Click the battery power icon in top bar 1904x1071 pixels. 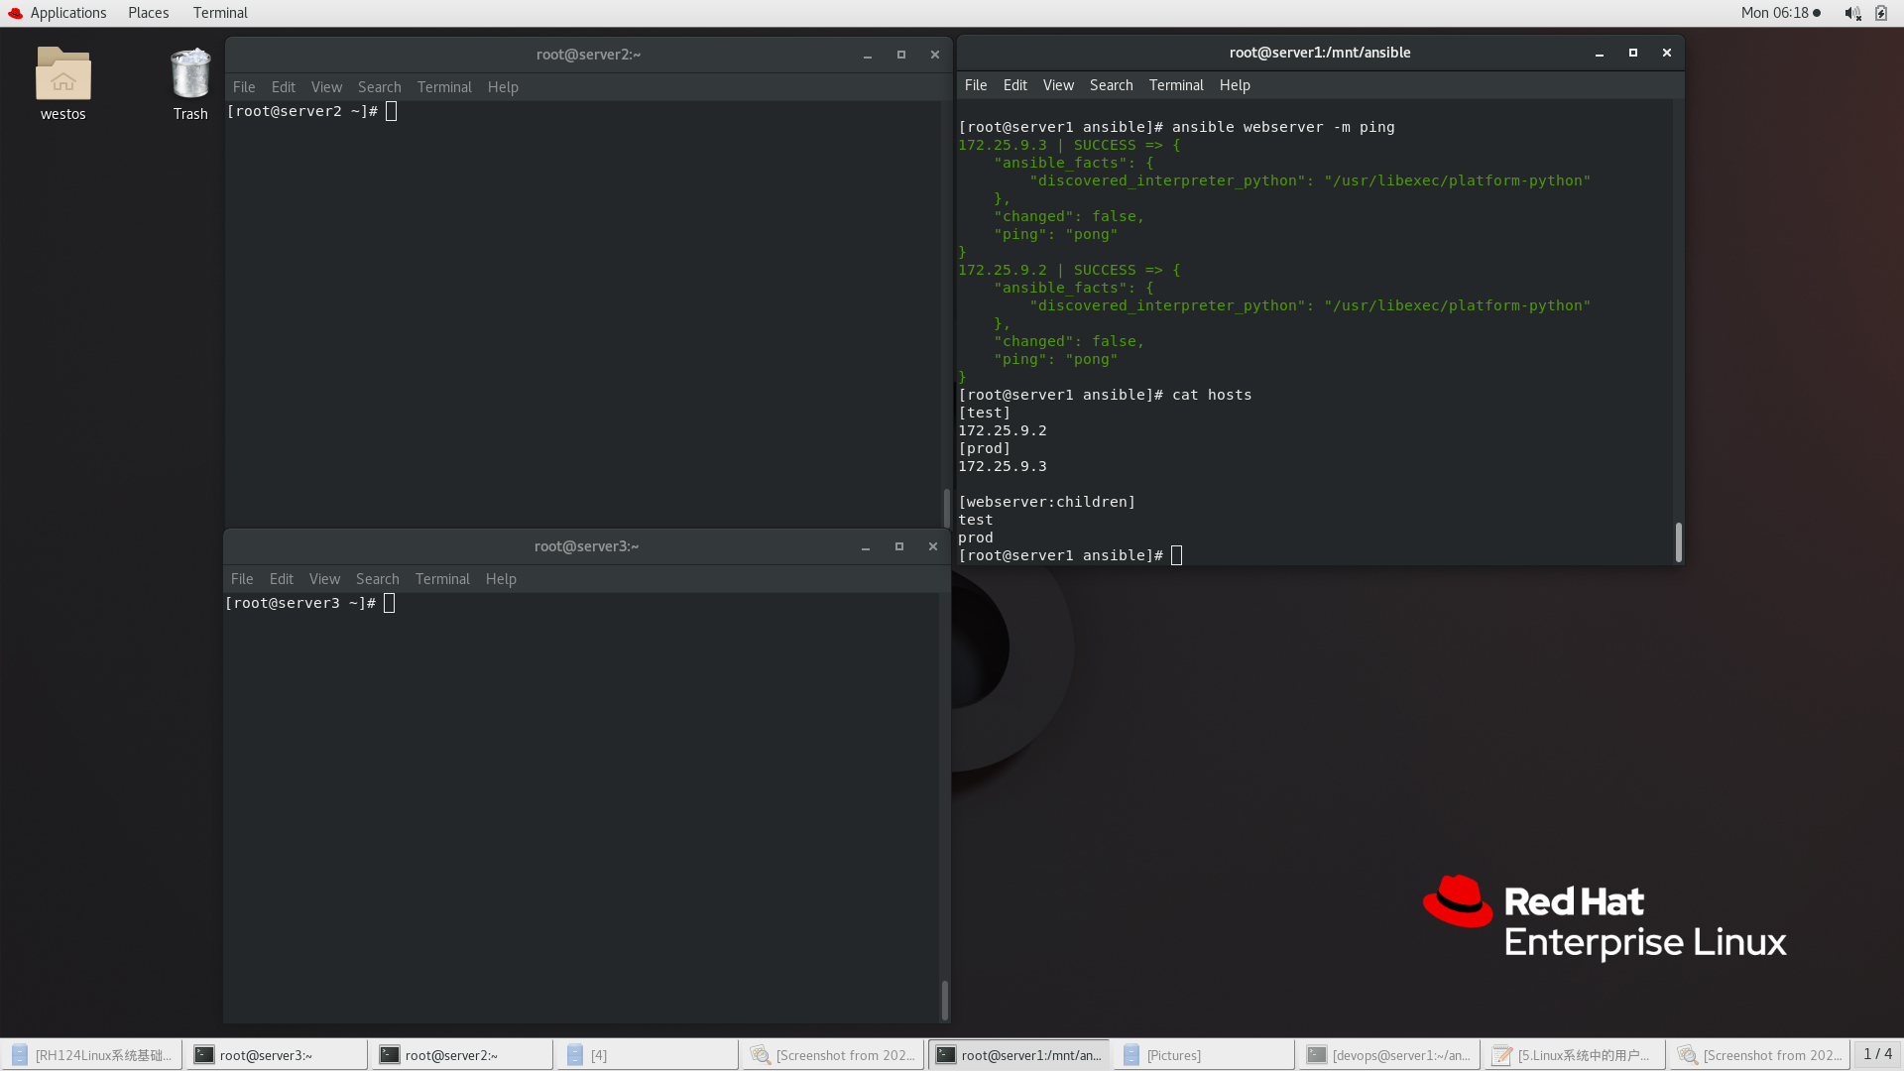(x=1881, y=13)
